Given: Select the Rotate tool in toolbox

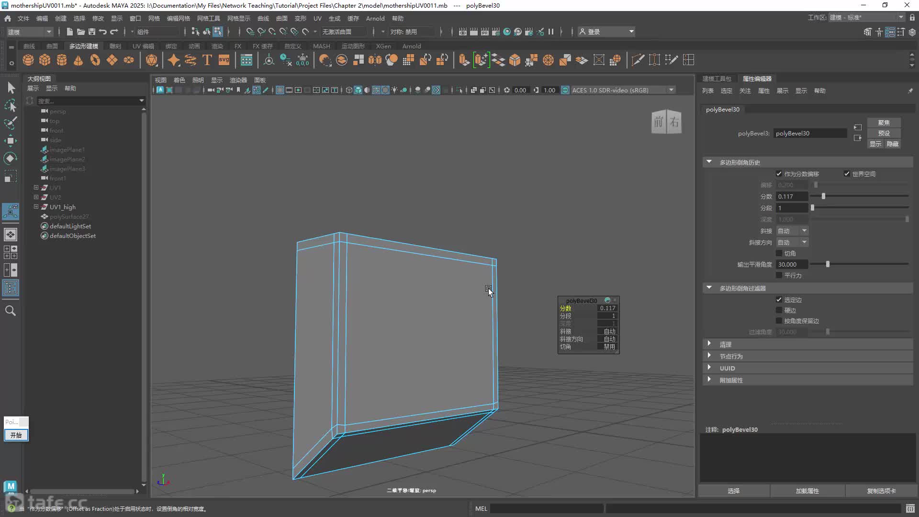Looking at the screenshot, I should click(x=11, y=158).
